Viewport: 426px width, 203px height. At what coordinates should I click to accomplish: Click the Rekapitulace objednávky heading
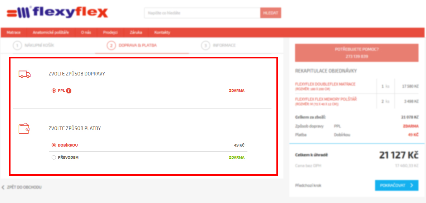point(326,71)
